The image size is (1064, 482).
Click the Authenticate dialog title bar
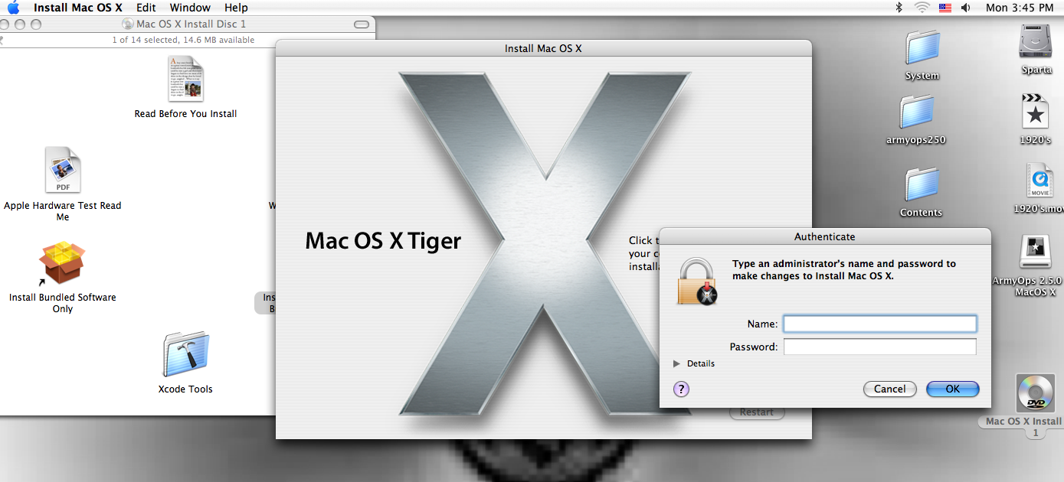[825, 236]
